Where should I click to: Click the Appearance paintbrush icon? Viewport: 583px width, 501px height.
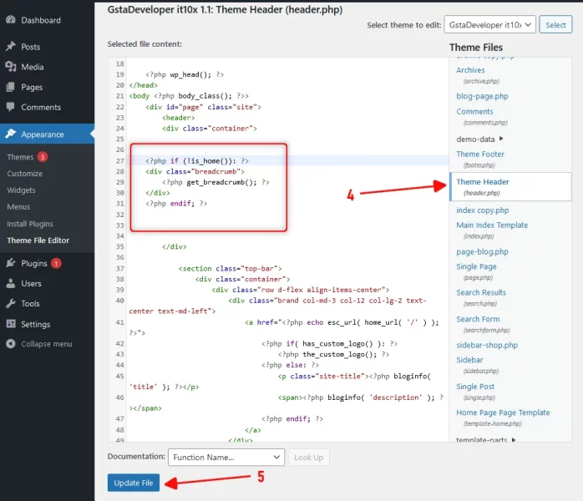(11, 134)
